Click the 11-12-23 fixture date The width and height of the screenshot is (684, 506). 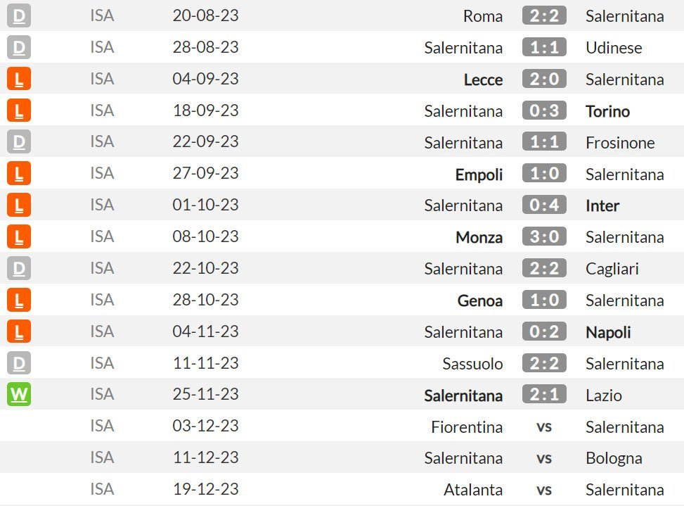[x=206, y=457]
